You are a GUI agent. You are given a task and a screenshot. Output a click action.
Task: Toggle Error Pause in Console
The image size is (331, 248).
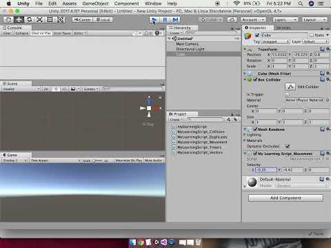62,33
